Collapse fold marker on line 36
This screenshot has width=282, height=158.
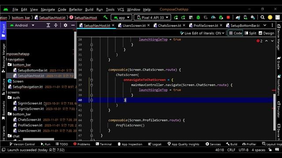coord(92,80)
